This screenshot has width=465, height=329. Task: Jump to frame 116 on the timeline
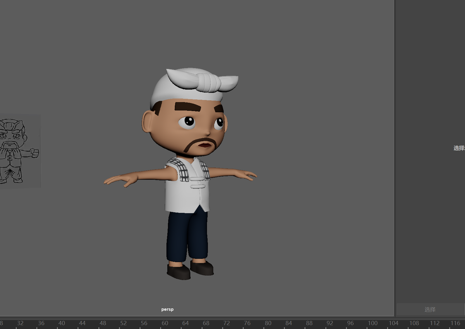click(x=455, y=323)
